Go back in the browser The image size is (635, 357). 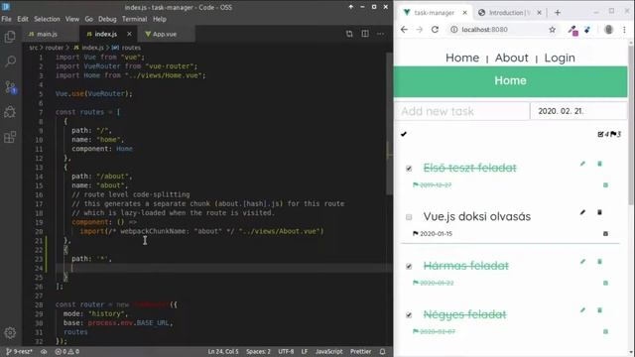click(x=404, y=30)
